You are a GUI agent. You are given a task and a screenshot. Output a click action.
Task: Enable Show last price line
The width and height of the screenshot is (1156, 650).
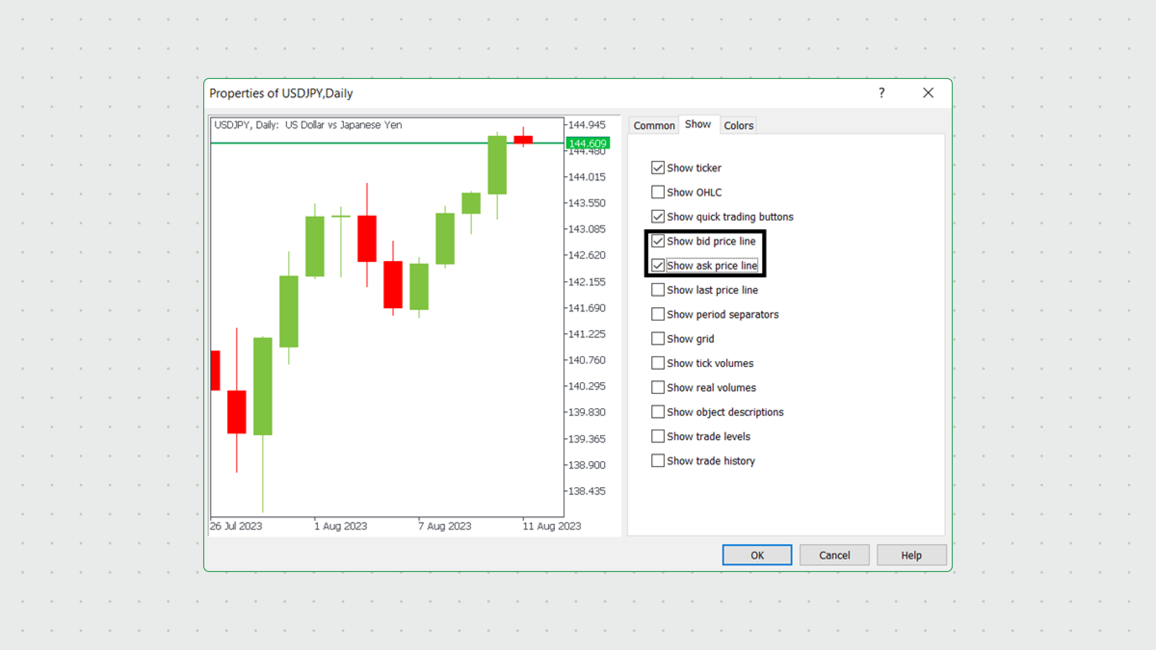point(657,290)
